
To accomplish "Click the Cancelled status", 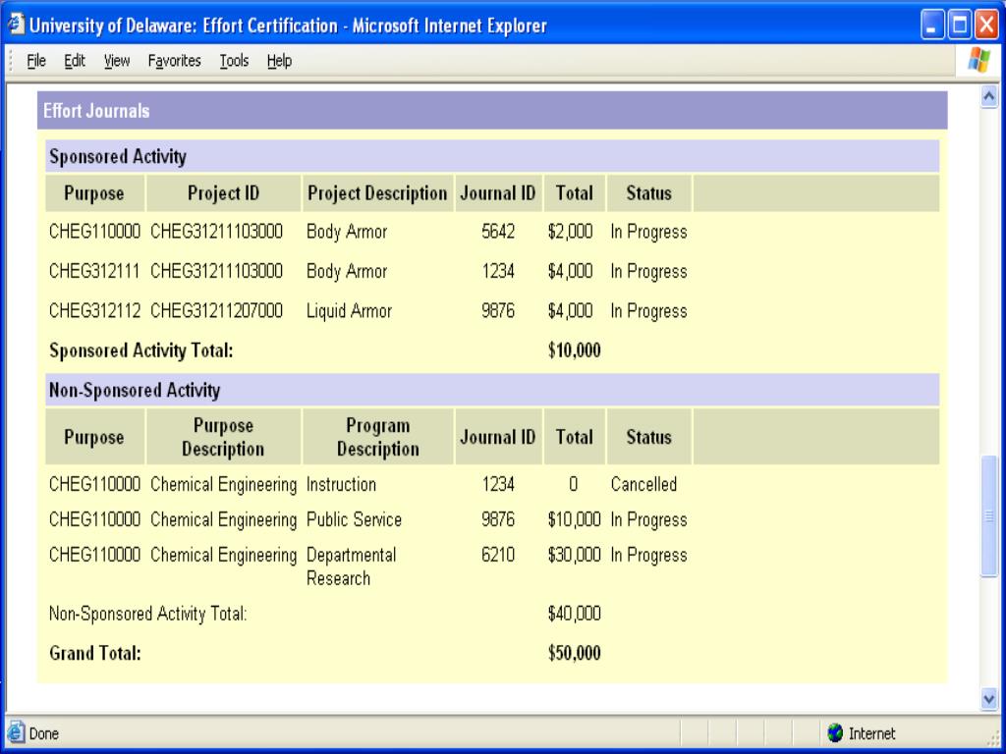I will (643, 484).
